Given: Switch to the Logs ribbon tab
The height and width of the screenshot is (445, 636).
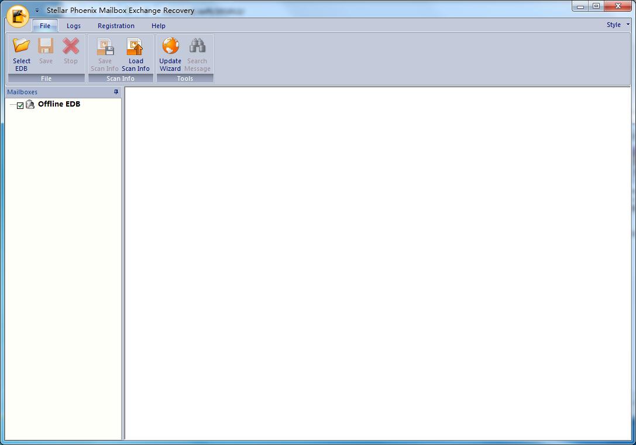Looking at the screenshot, I should pyautogui.click(x=73, y=26).
